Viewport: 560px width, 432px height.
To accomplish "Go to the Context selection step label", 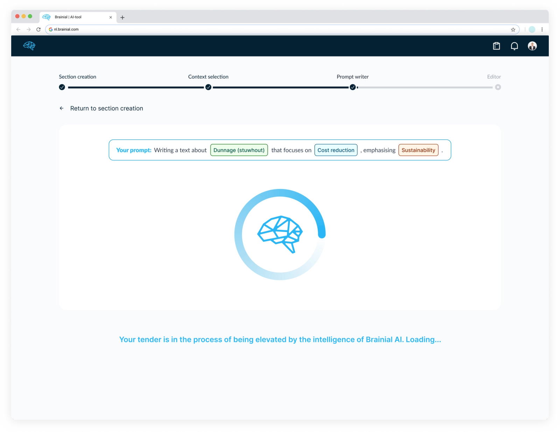I will (208, 77).
